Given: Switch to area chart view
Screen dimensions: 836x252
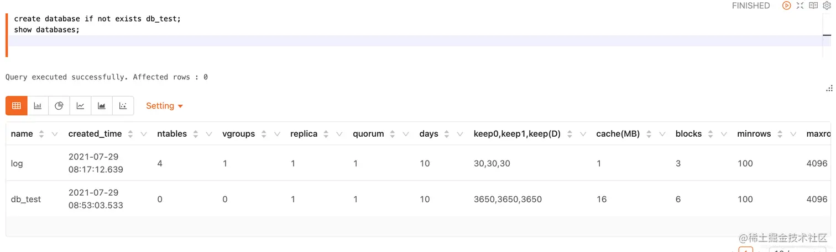Looking at the screenshot, I should [x=102, y=106].
